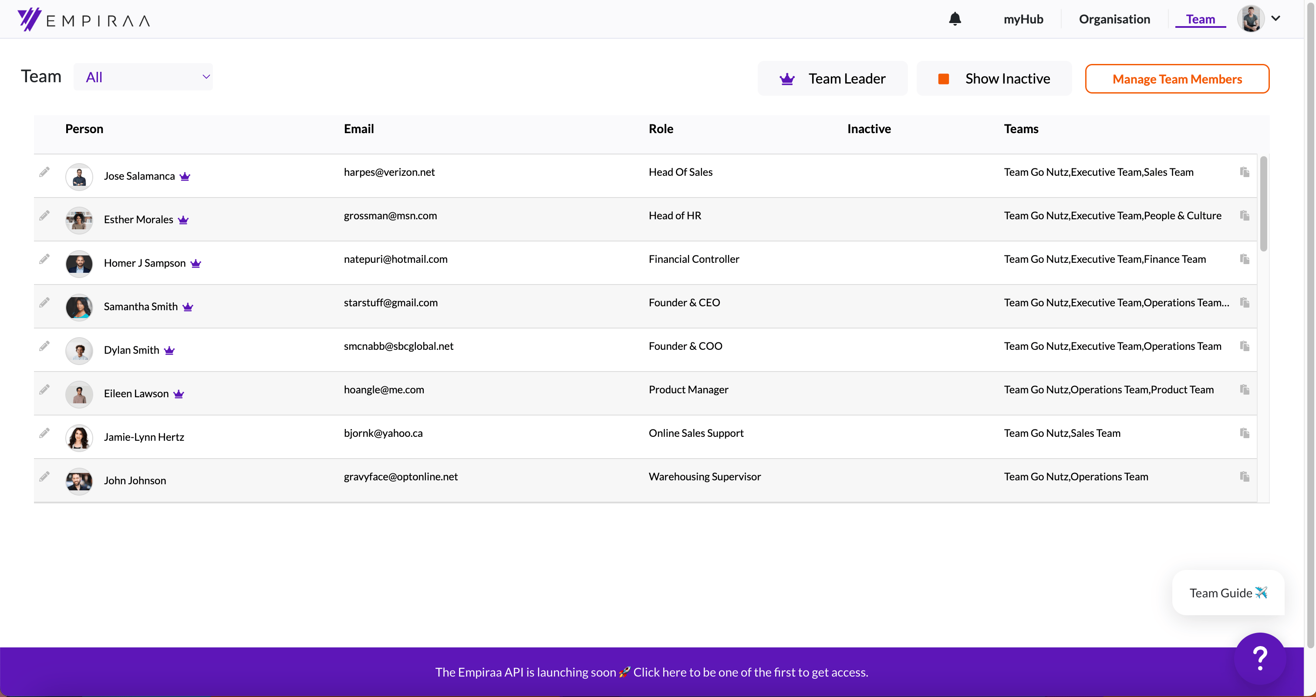Click the notification bell icon

coord(955,19)
